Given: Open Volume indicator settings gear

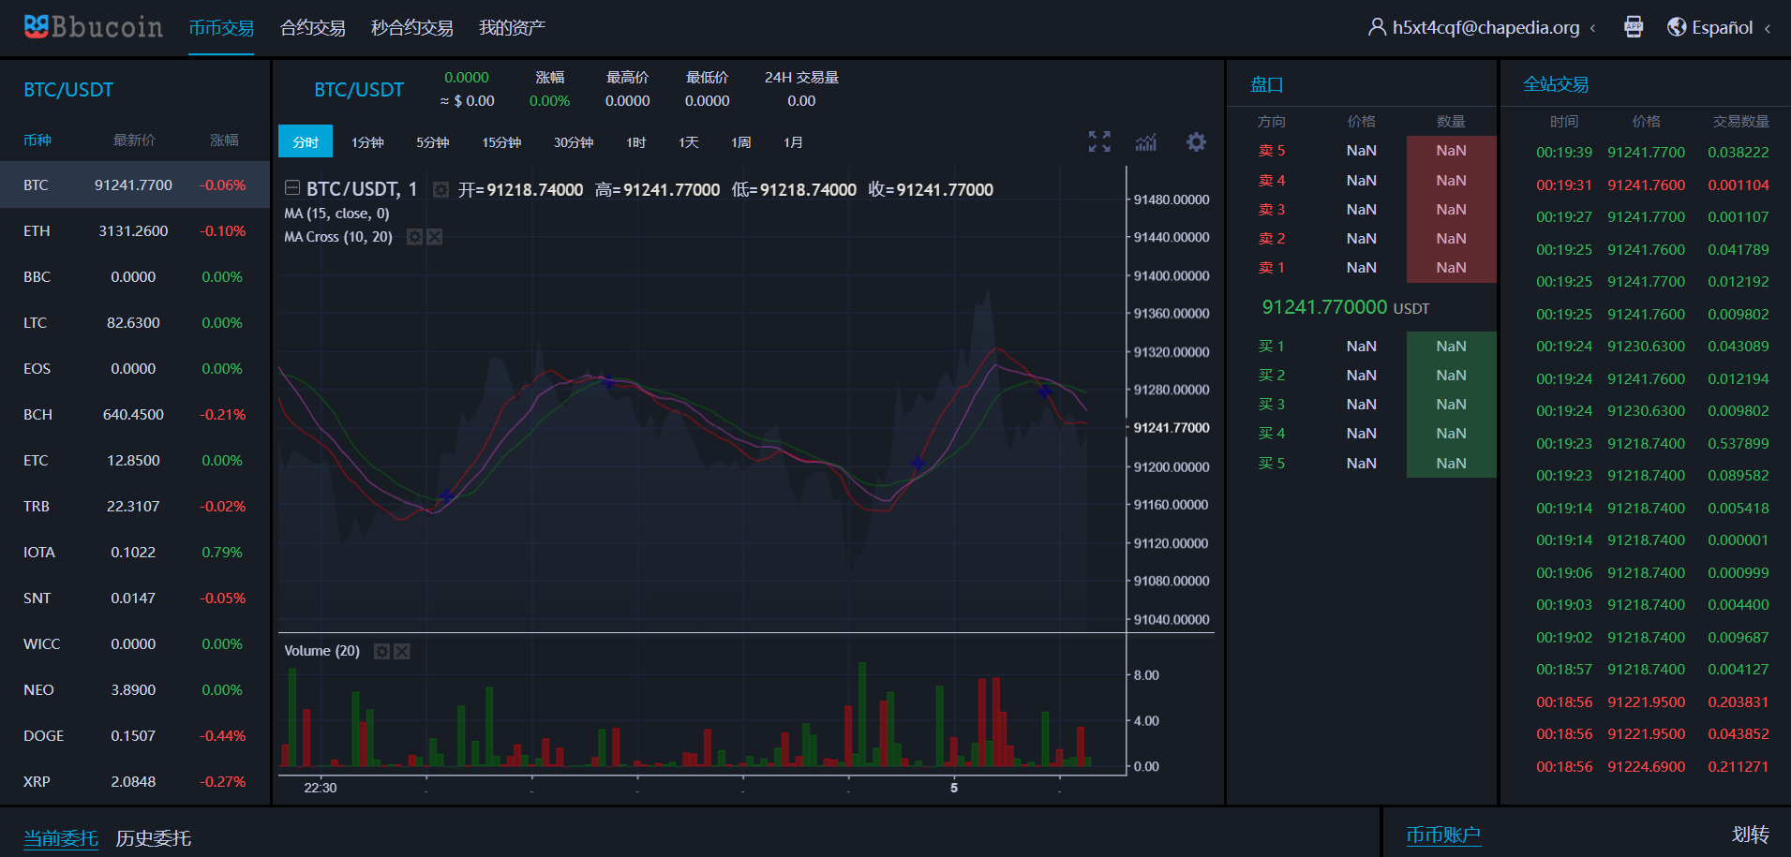Looking at the screenshot, I should 381,651.
